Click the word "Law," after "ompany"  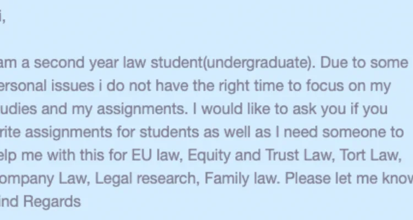click(74, 179)
